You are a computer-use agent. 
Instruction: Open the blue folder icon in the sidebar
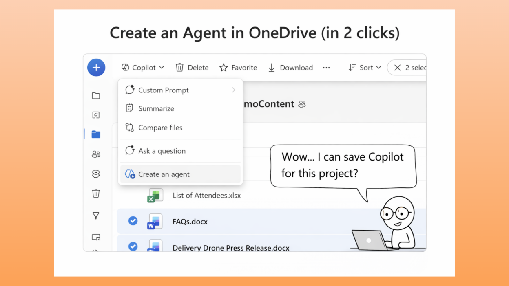click(x=96, y=134)
